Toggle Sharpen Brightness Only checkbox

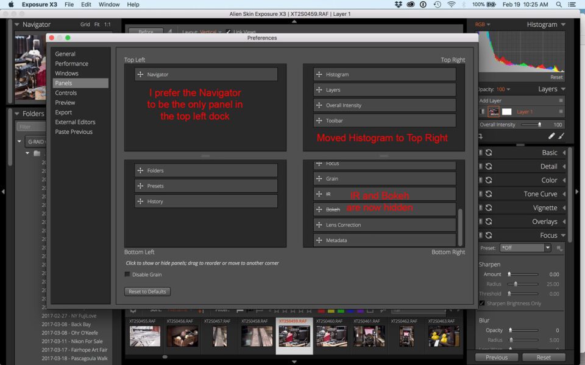pyautogui.click(x=482, y=303)
